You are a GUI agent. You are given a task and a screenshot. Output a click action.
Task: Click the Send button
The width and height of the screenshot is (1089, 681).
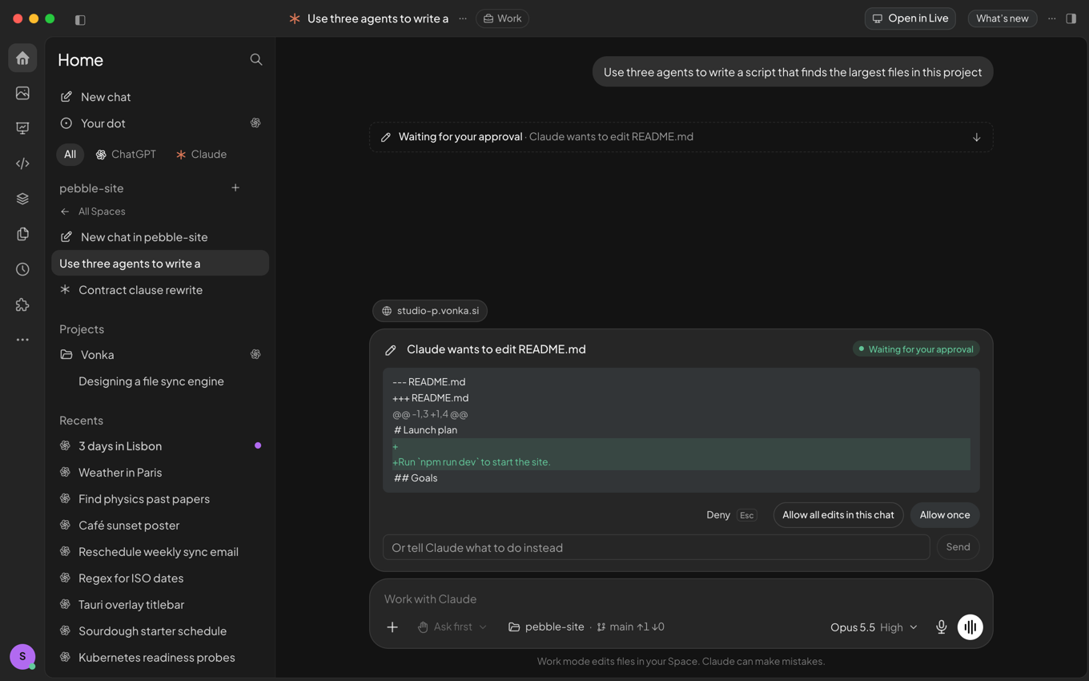pyautogui.click(x=958, y=547)
